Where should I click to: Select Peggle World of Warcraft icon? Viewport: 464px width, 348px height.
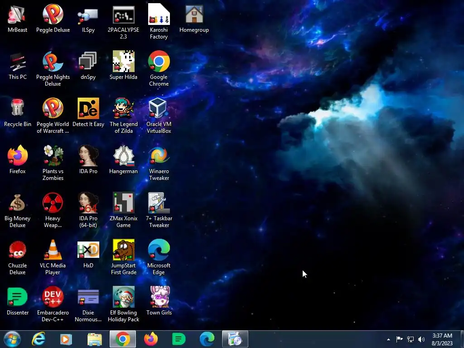click(x=53, y=116)
